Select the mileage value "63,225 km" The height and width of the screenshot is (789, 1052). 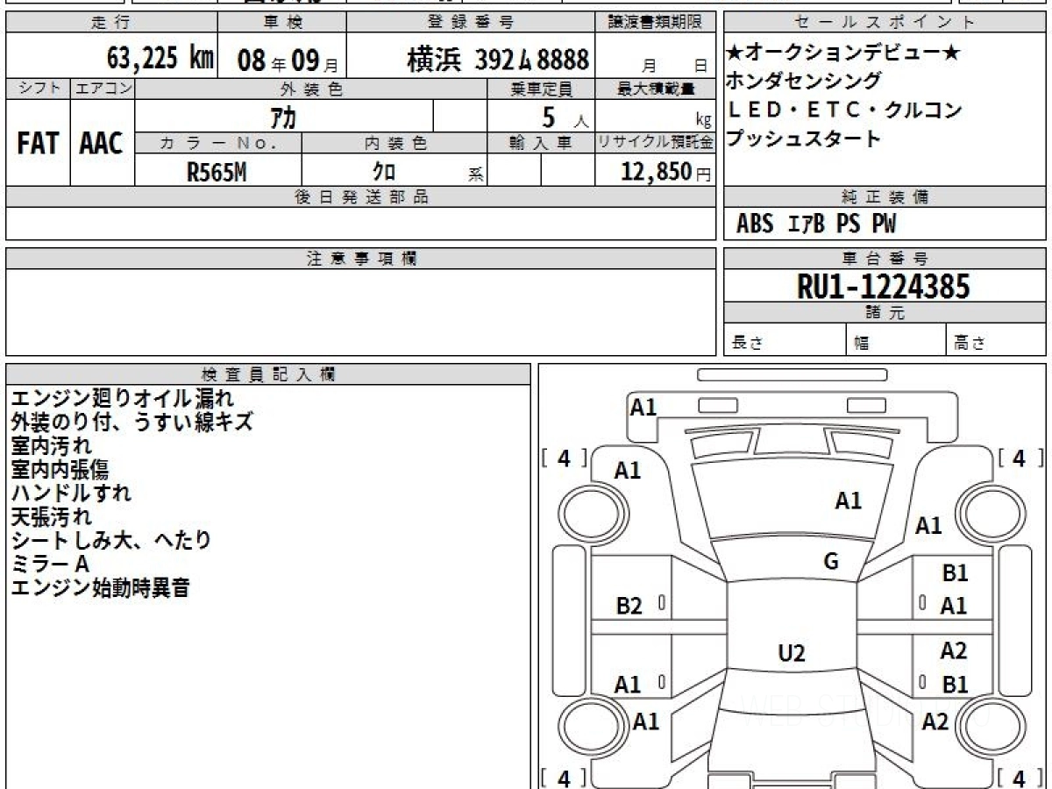tap(160, 58)
